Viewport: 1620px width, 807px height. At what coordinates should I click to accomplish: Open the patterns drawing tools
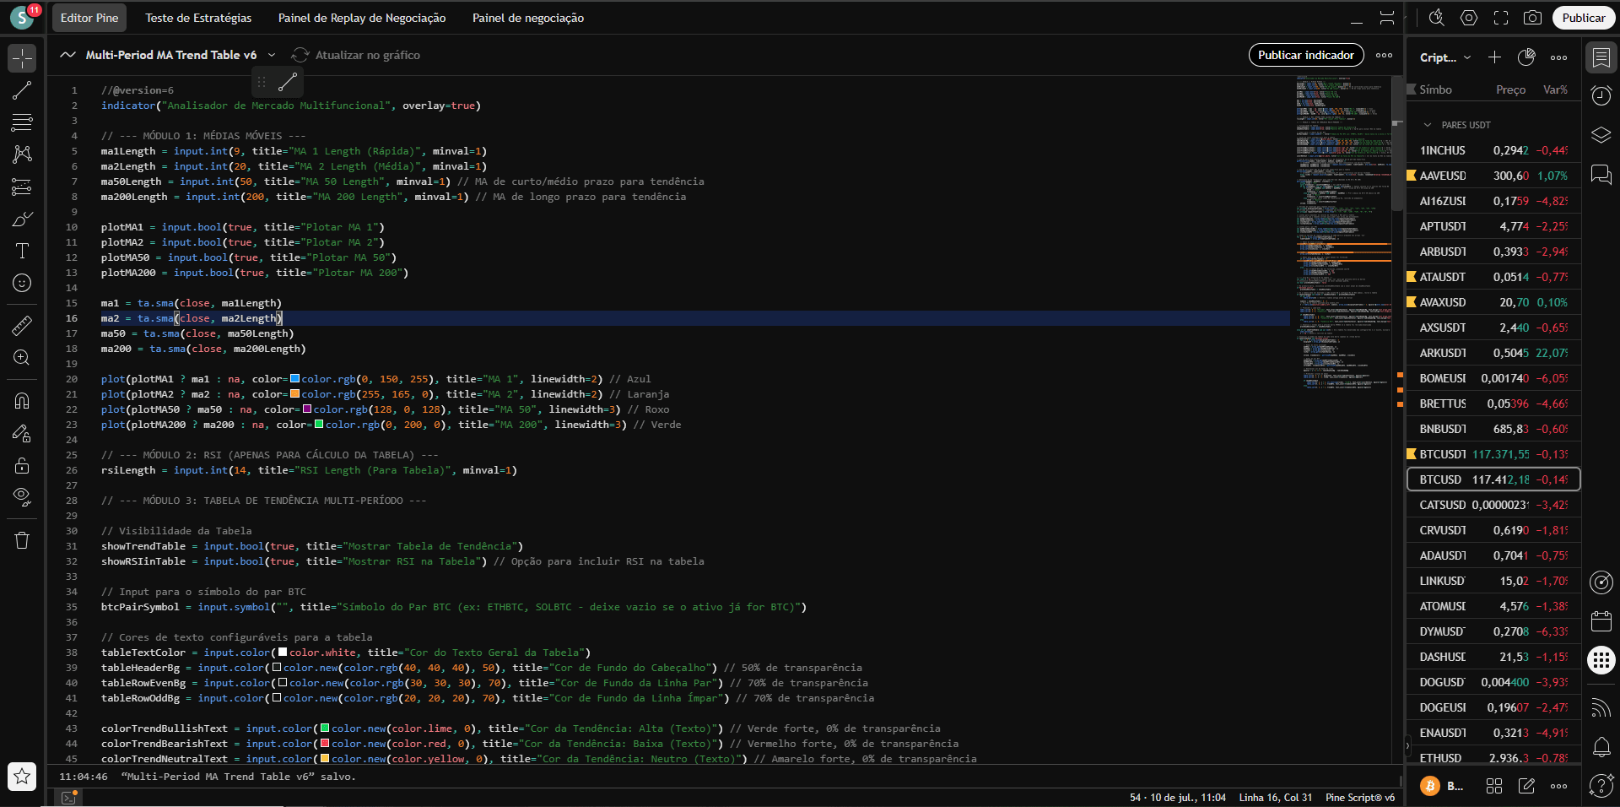(x=22, y=154)
